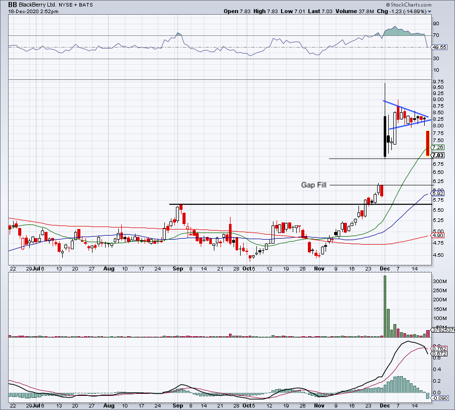
Task: Click the 150M volume axis label
Action: (440, 309)
